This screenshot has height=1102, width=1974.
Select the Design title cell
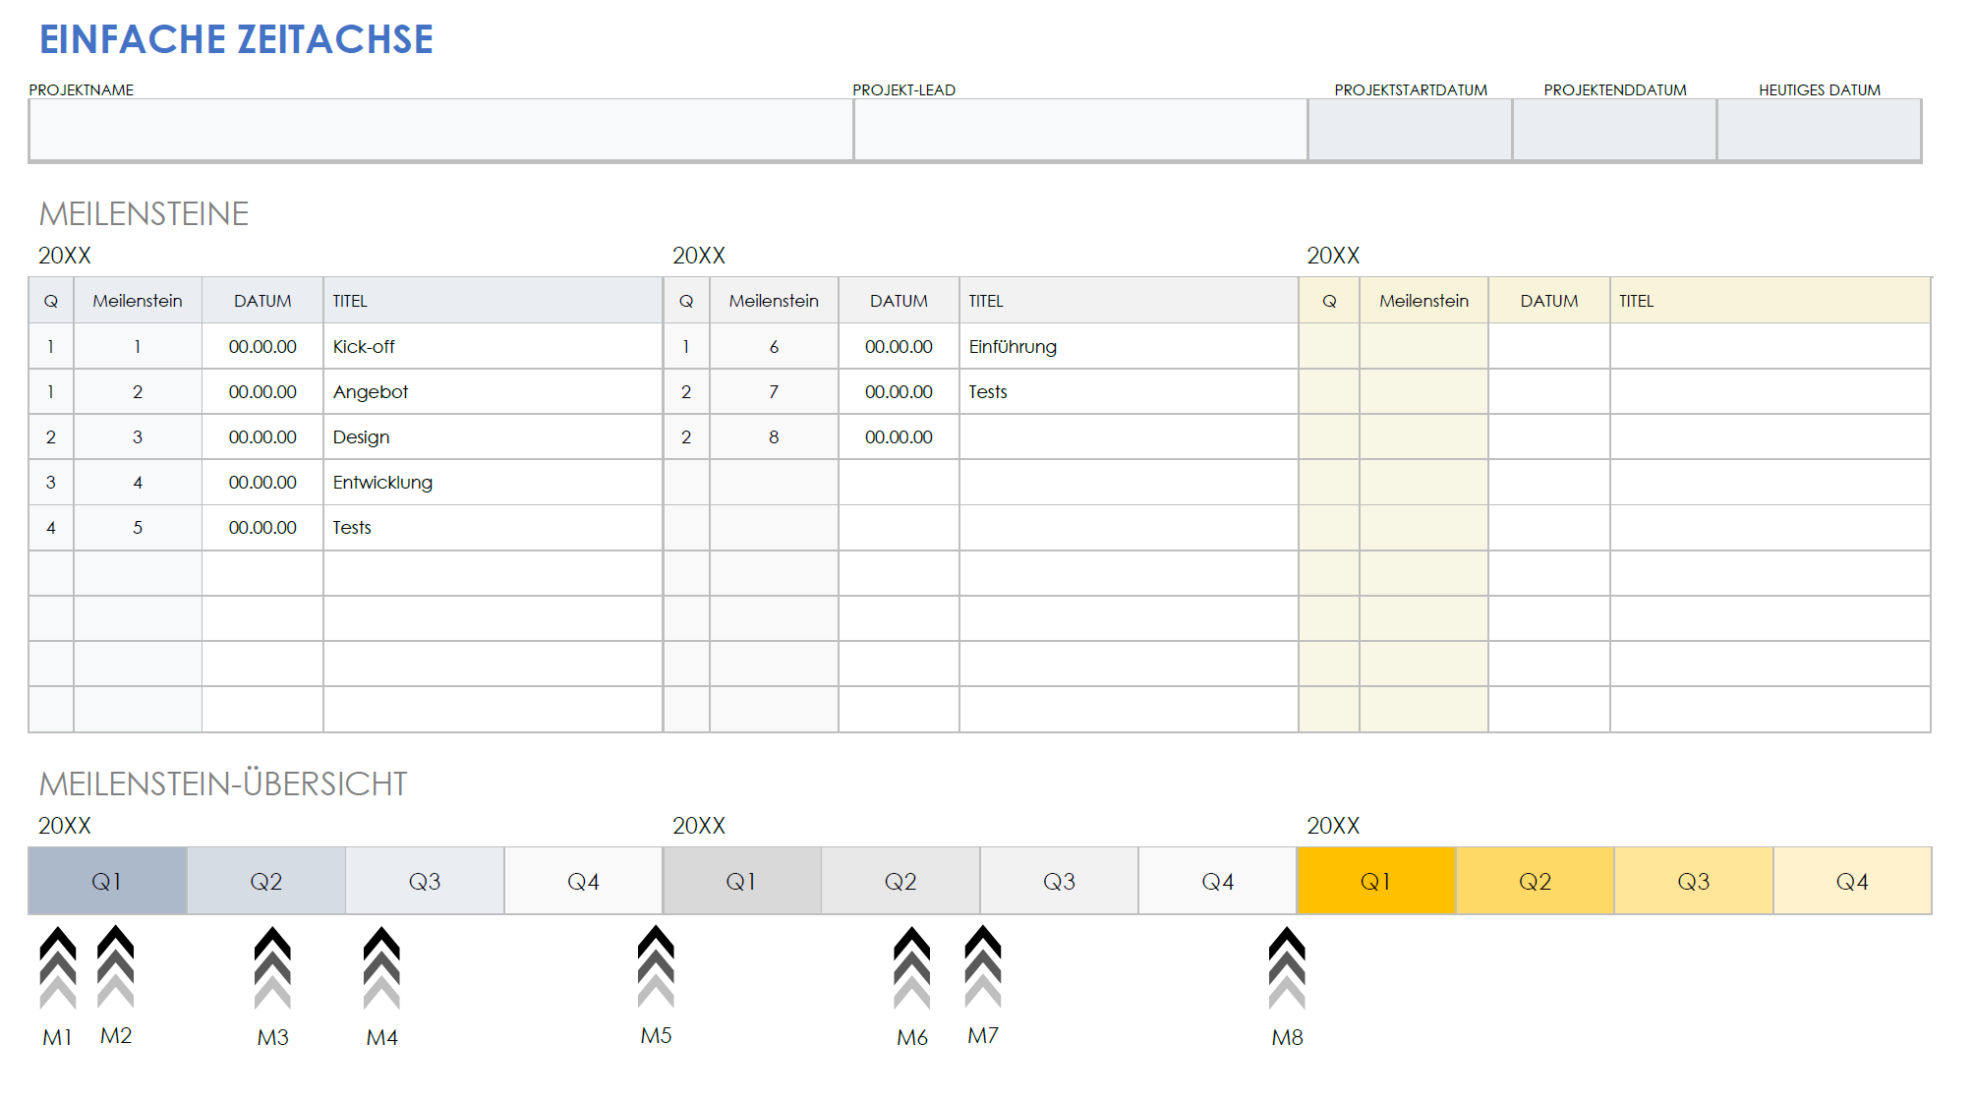click(x=493, y=436)
